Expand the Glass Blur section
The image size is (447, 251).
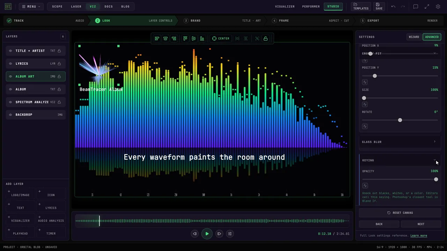(x=400, y=142)
